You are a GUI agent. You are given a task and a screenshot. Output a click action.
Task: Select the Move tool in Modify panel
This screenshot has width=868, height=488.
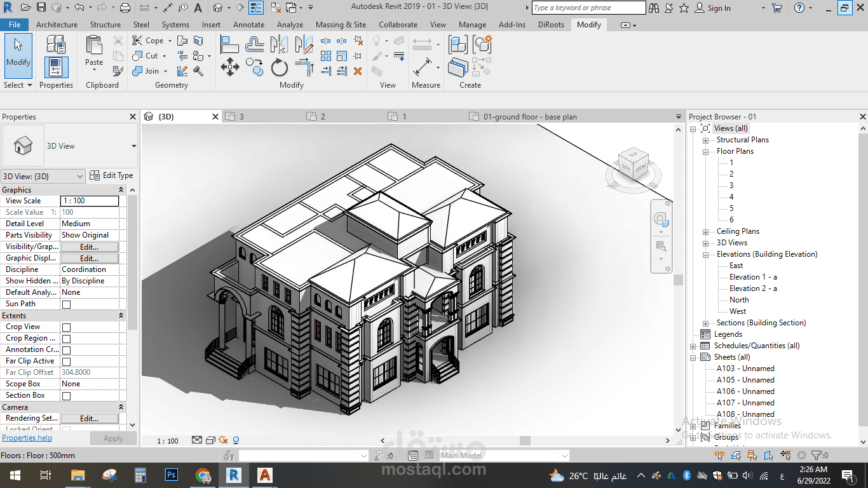(229, 67)
